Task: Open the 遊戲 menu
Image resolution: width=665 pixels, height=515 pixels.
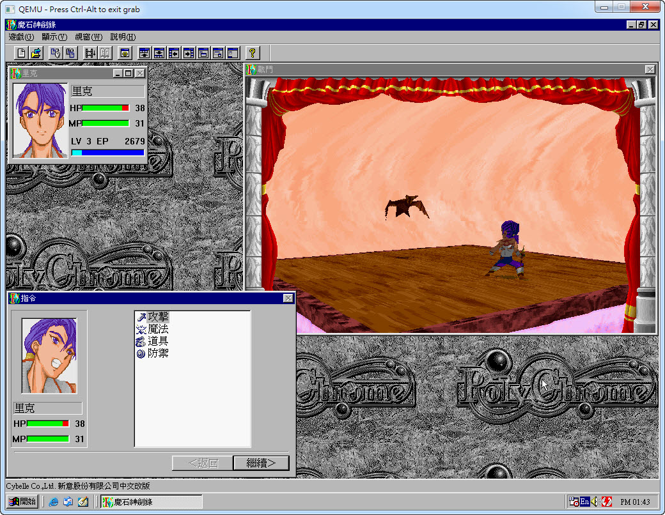Action: click(x=20, y=37)
